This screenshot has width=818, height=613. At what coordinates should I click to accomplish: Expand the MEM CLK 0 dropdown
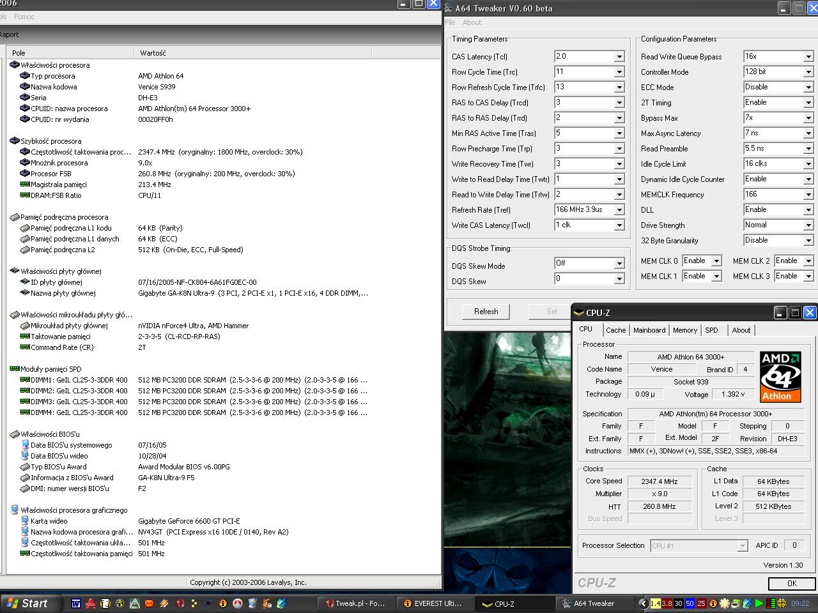point(716,261)
